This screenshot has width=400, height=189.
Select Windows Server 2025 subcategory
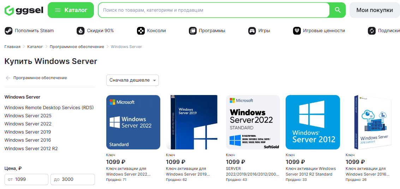point(28,116)
